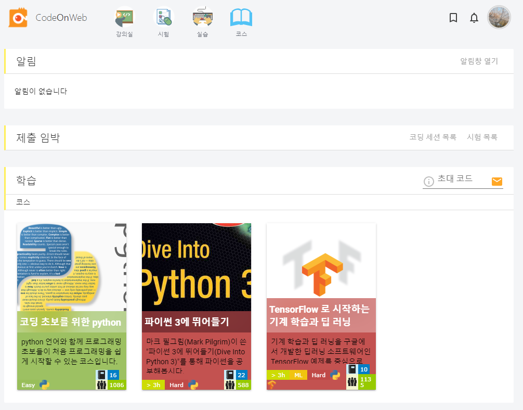Open 알림창 열기 link
This screenshot has width=523, height=410.
(479, 61)
